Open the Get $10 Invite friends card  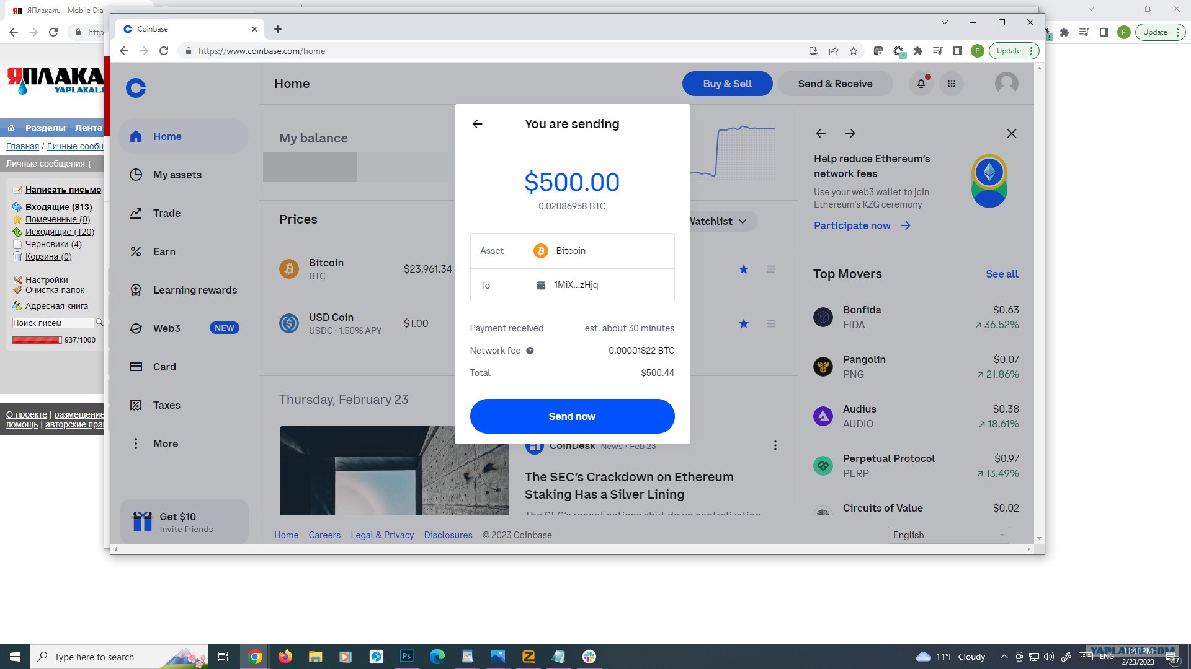pyautogui.click(x=184, y=522)
